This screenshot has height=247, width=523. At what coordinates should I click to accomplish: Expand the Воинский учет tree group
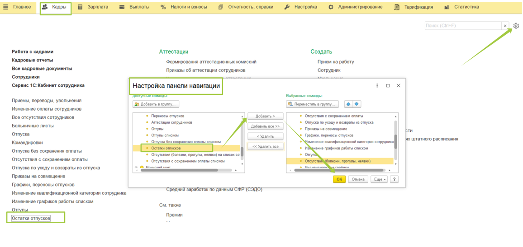pyautogui.click(x=136, y=168)
